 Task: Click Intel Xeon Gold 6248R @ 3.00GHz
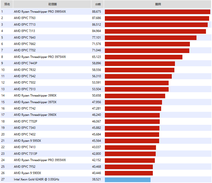coord(36,179)
